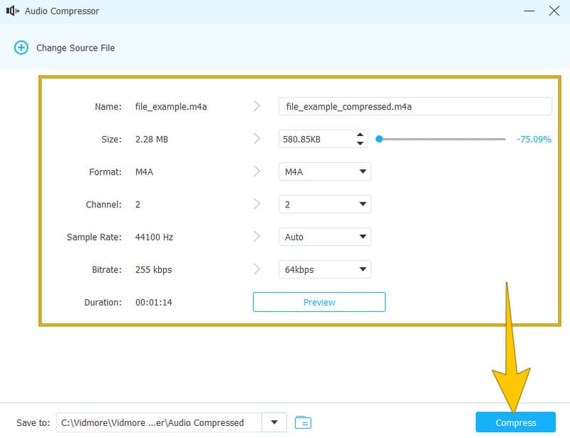The width and height of the screenshot is (570, 438).
Task: Open the Channel dropdown
Action: pyautogui.click(x=362, y=204)
